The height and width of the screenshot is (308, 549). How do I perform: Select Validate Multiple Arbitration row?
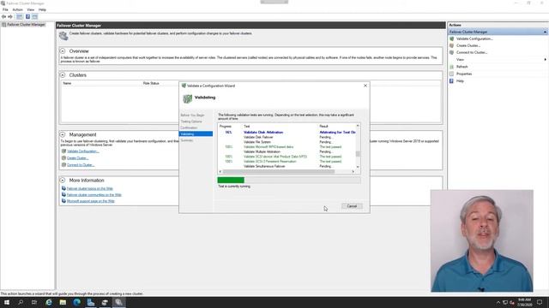tap(287, 152)
